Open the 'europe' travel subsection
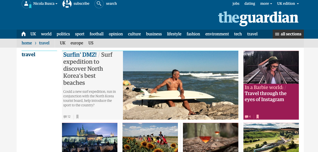The height and width of the screenshot is (152, 318). click(77, 43)
